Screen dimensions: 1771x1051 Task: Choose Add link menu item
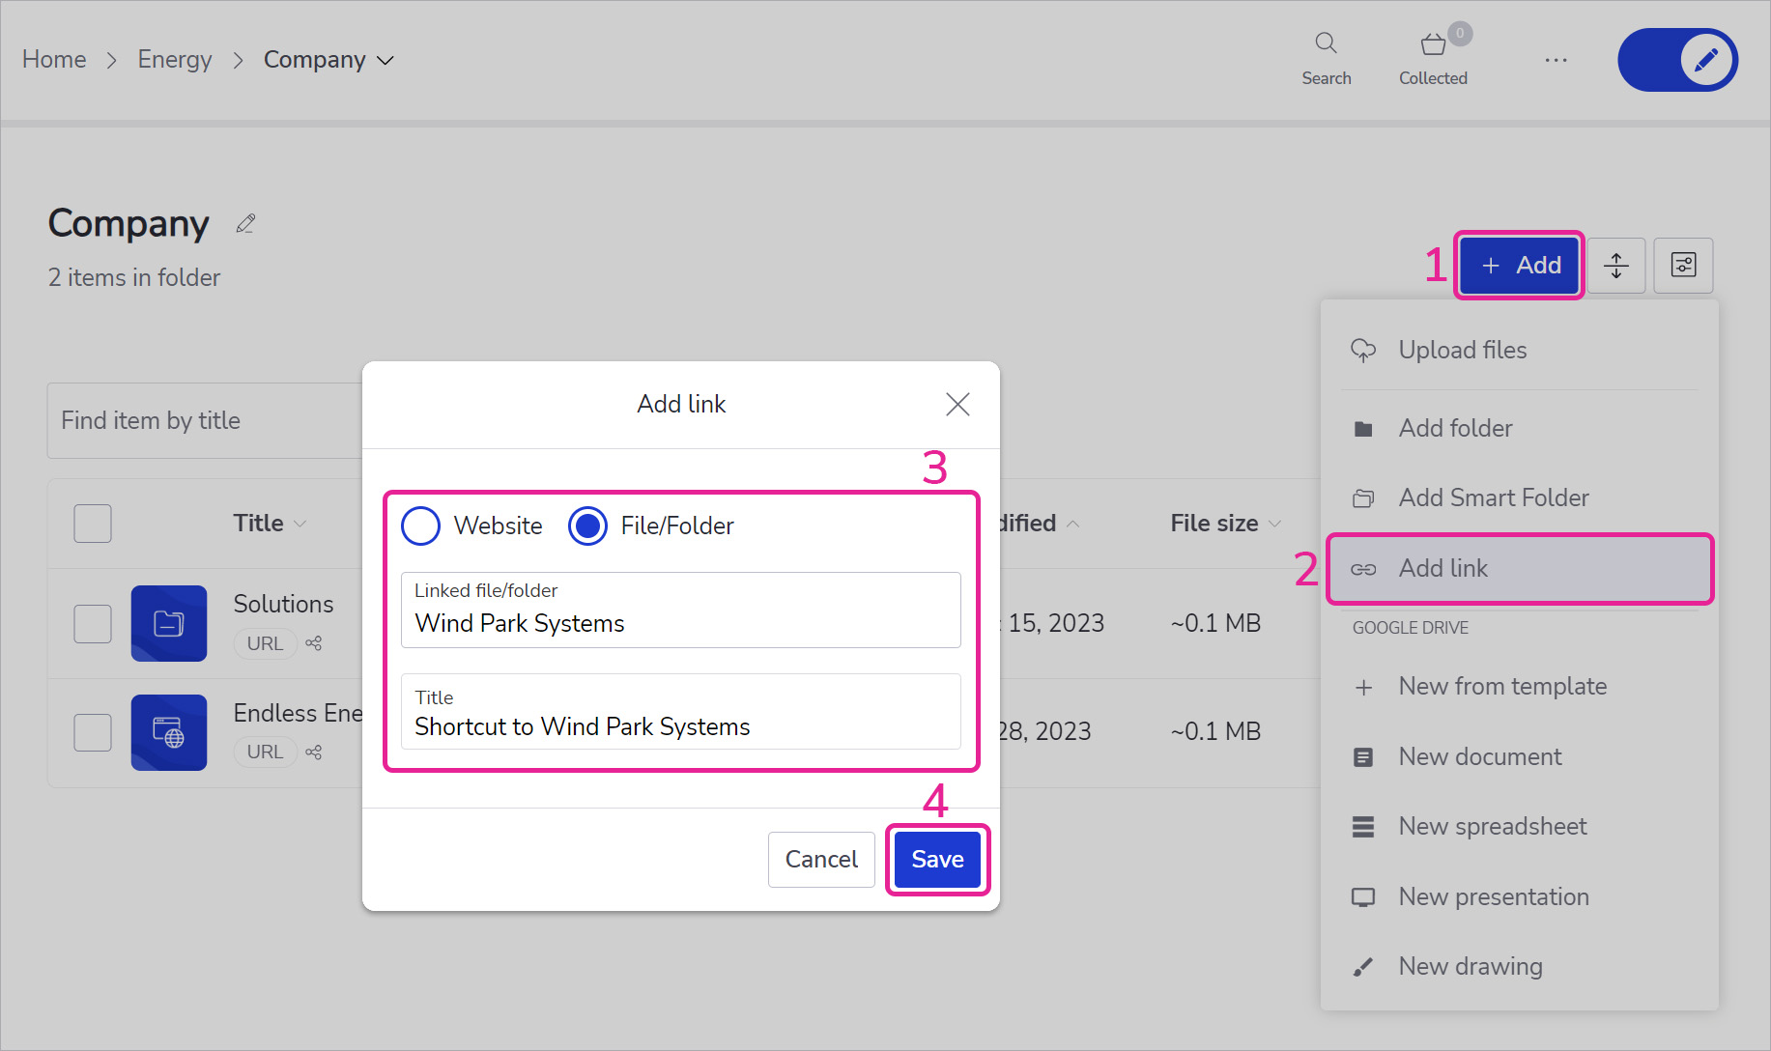point(1521,569)
